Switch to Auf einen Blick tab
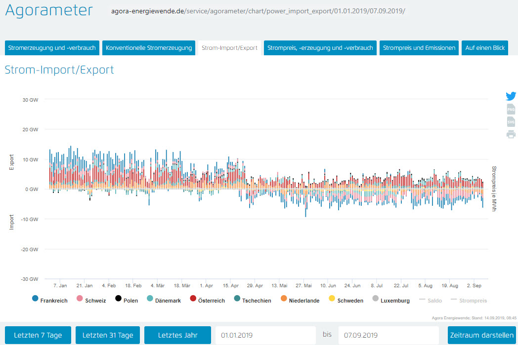This screenshot has width=518, height=345. tap(484, 48)
